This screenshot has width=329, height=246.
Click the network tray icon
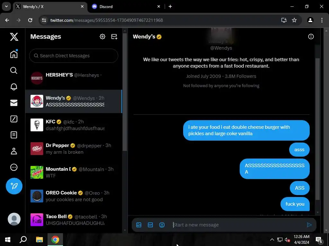280,240
